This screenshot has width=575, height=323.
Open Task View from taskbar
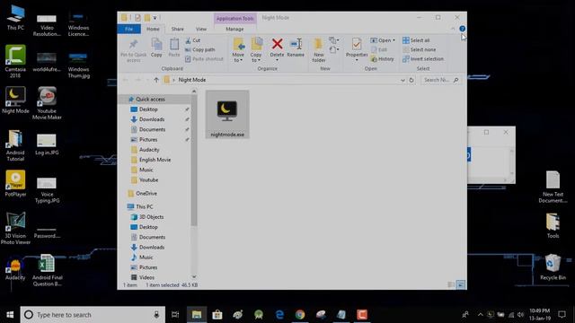click(175, 315)
